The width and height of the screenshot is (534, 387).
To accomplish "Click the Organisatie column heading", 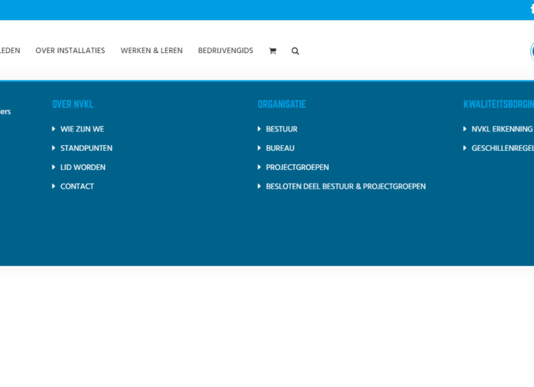I will tap(282, 104).
